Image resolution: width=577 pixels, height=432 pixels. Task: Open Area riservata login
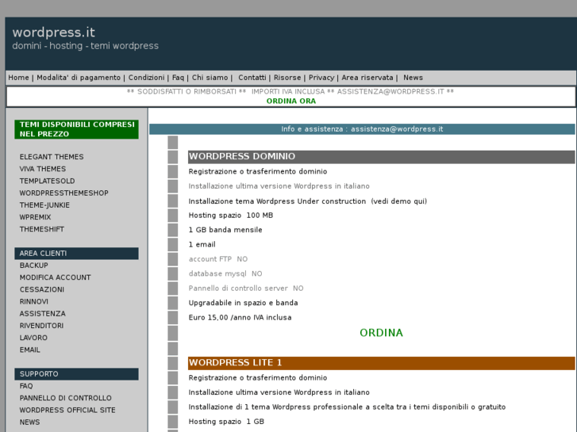coord(367,78)
